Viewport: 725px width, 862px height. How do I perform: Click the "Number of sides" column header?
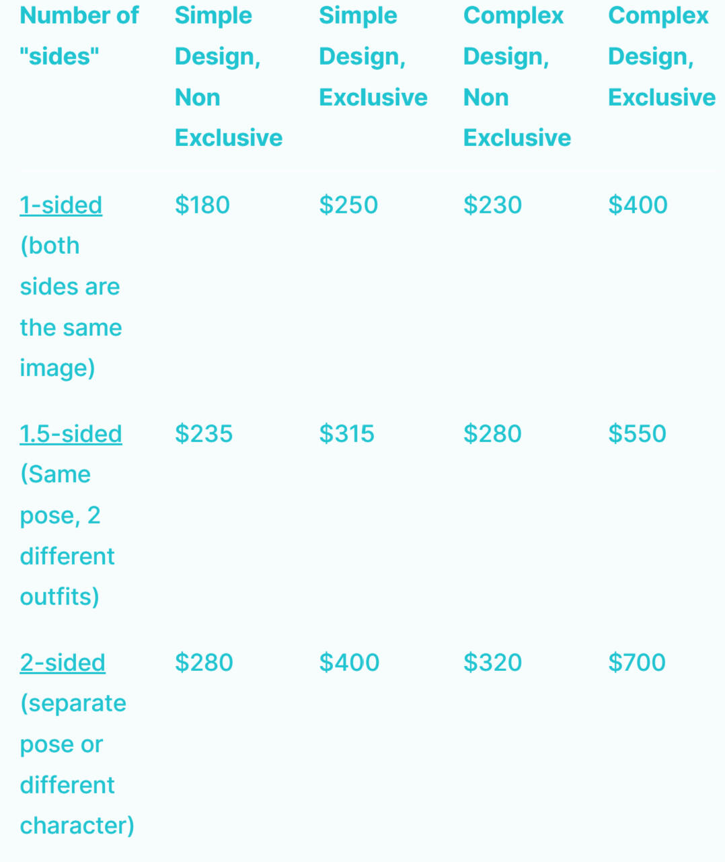(79, 36)
